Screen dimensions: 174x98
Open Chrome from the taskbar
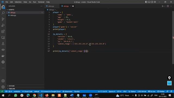coord(34,96)
